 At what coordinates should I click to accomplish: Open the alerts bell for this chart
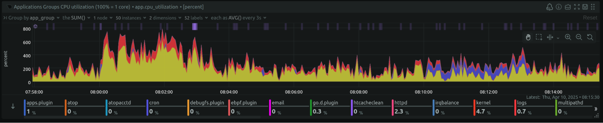[550, 7]
